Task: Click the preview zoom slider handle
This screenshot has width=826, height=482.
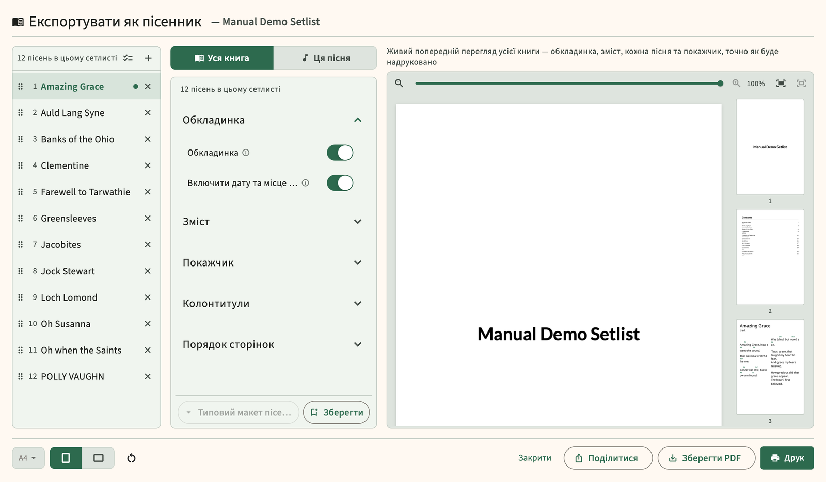Action: pyautogui.click(x=720, y=84)
